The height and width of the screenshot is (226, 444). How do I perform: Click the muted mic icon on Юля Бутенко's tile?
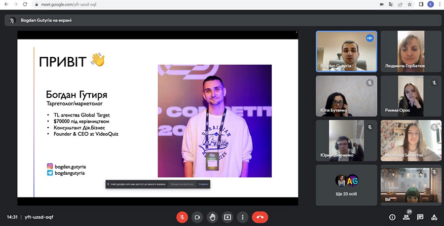(370, 83)
